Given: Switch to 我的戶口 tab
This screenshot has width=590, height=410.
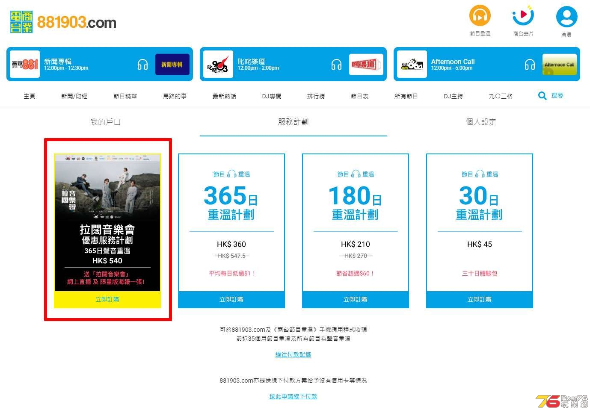Looking at the screenshot, I should 105,122.
